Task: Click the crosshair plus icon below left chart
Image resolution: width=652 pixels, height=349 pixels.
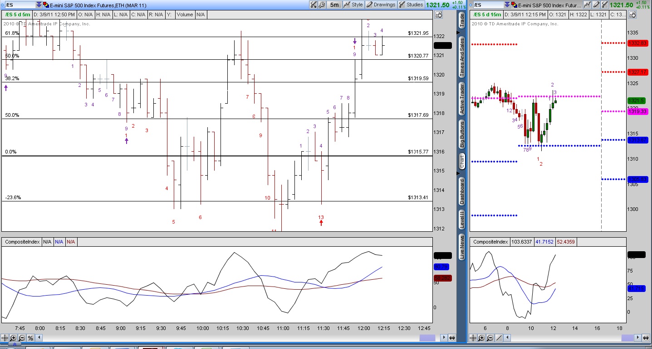Action: coord(5,338)
